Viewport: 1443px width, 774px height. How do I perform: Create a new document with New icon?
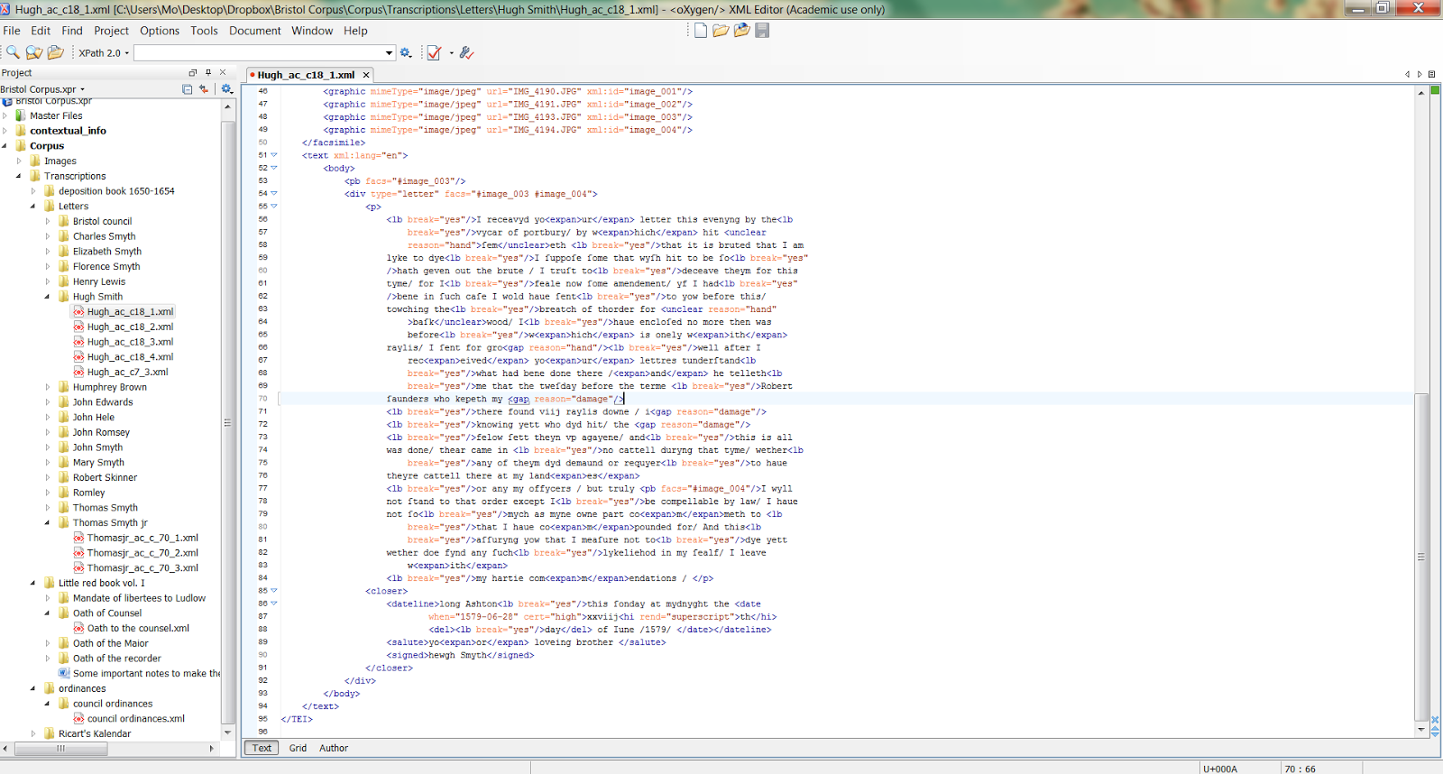pos(700,31)
